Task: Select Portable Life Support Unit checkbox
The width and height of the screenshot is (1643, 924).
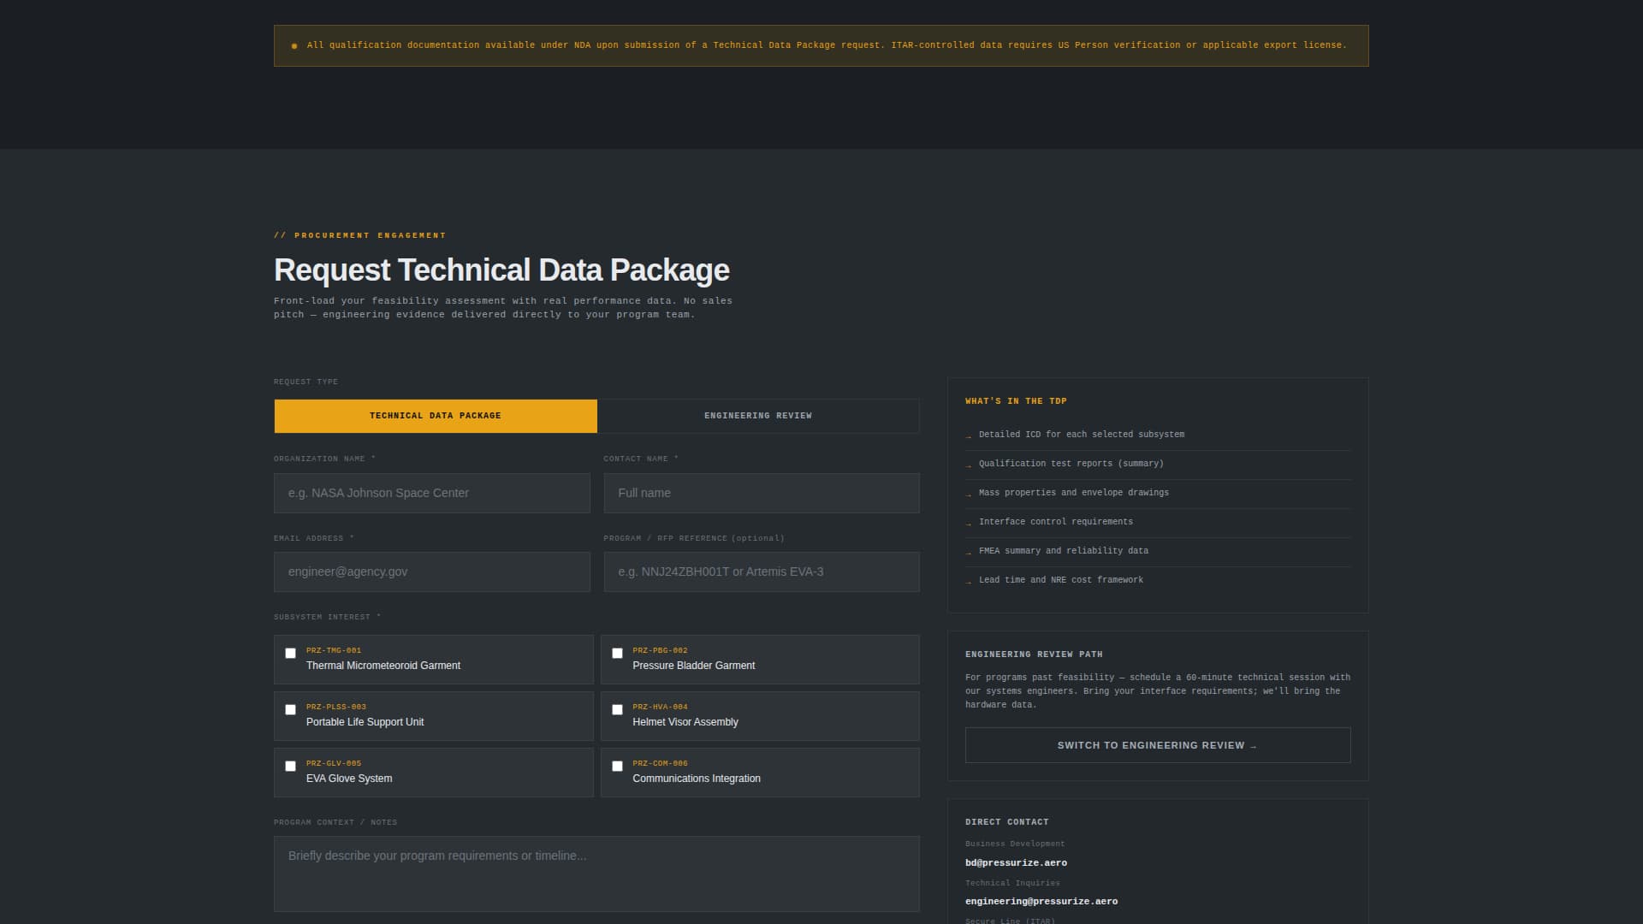Action: tap(291, 710)
